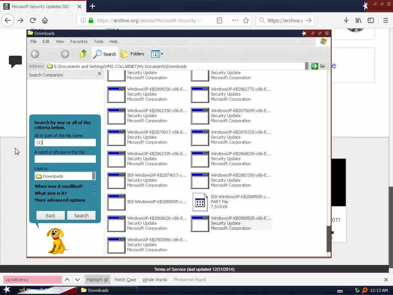The image size is (393, 295).
Task: Click the file name search field
Action: tap(65, 143)
